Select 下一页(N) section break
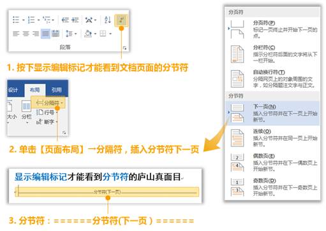Screen dimensions: 326x231 click(x=272, y=113)
